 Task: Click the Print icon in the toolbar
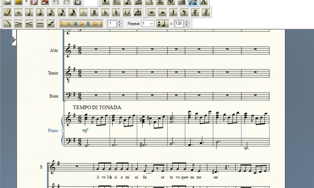click(x=45, y=2)
